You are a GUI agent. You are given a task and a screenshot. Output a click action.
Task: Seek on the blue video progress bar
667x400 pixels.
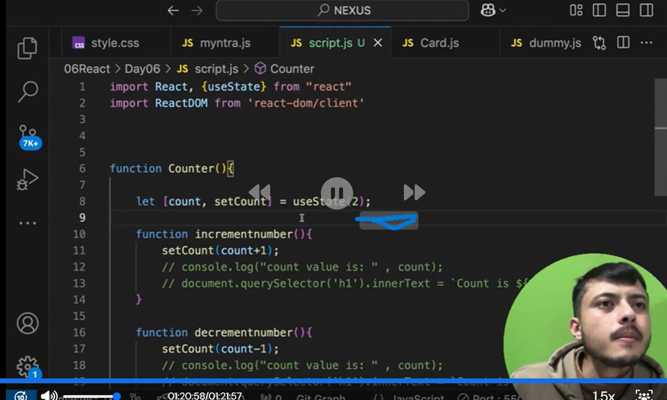click(x=333, y=382)
